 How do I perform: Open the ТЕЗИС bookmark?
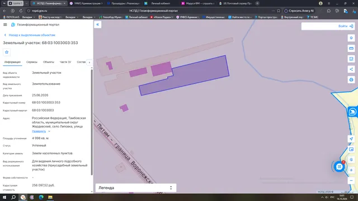(x=313, y=17)
